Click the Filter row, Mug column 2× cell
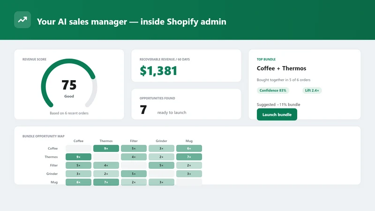Screen dimensions: 375x211 click(189, 166)
